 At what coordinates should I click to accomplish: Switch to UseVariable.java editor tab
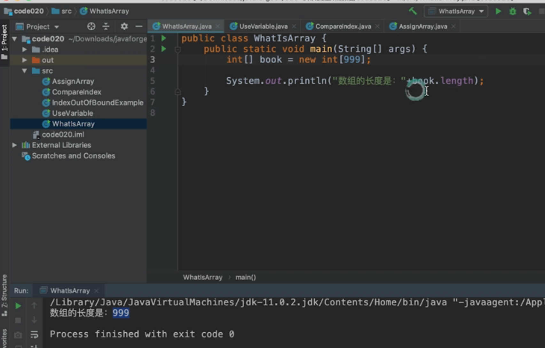pyautogui.click(x=263, y=26)
